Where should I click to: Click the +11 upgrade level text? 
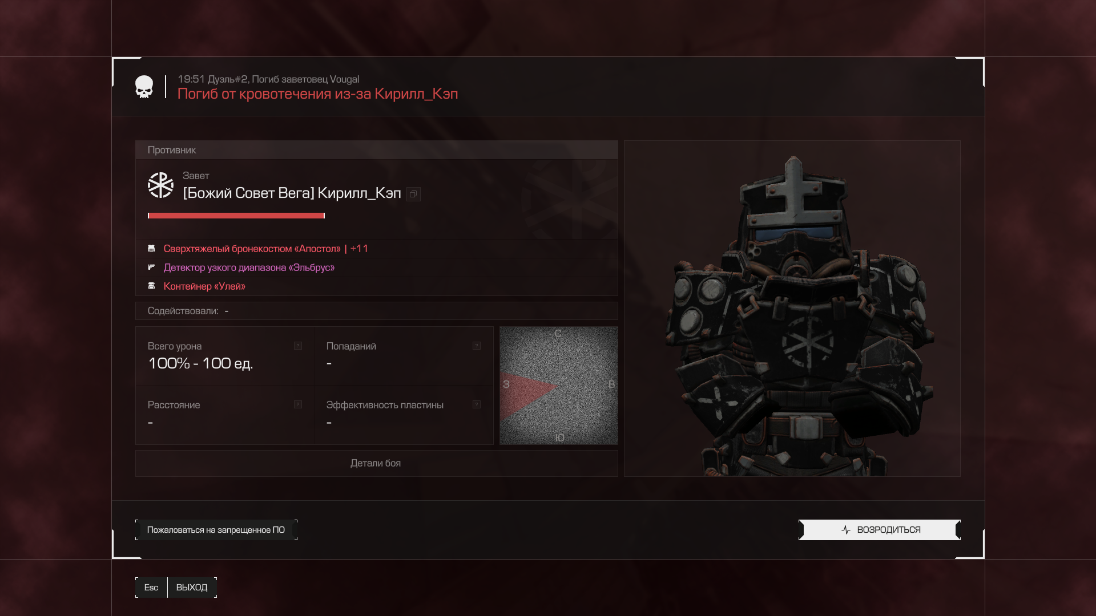pos(359,249)
